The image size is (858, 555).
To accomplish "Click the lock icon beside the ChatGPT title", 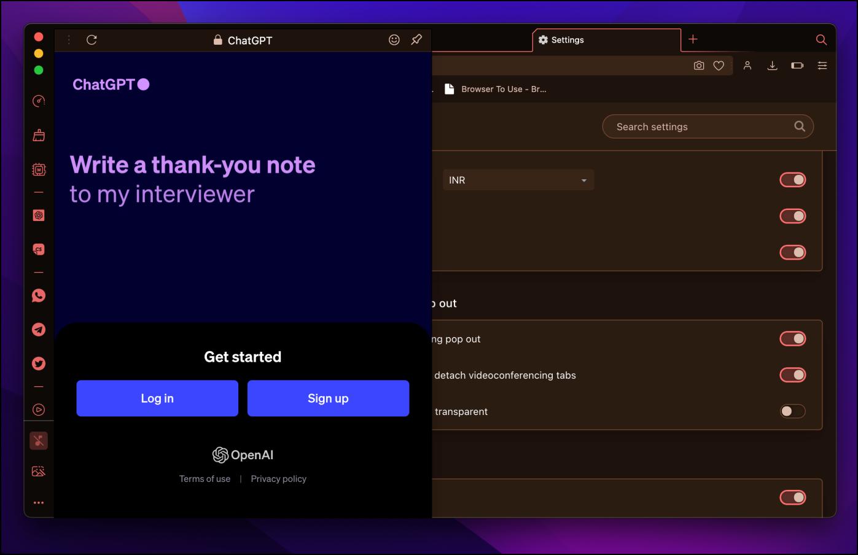I will coord(217,40).
